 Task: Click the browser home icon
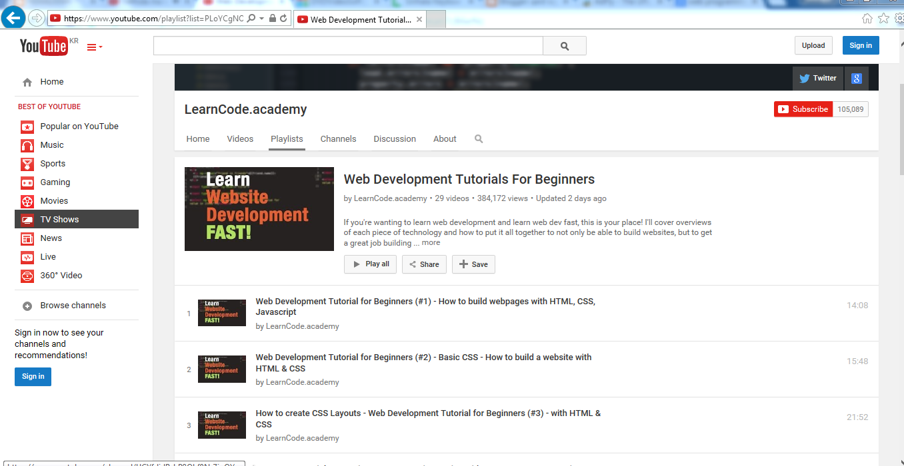click(x=867, y=18)
